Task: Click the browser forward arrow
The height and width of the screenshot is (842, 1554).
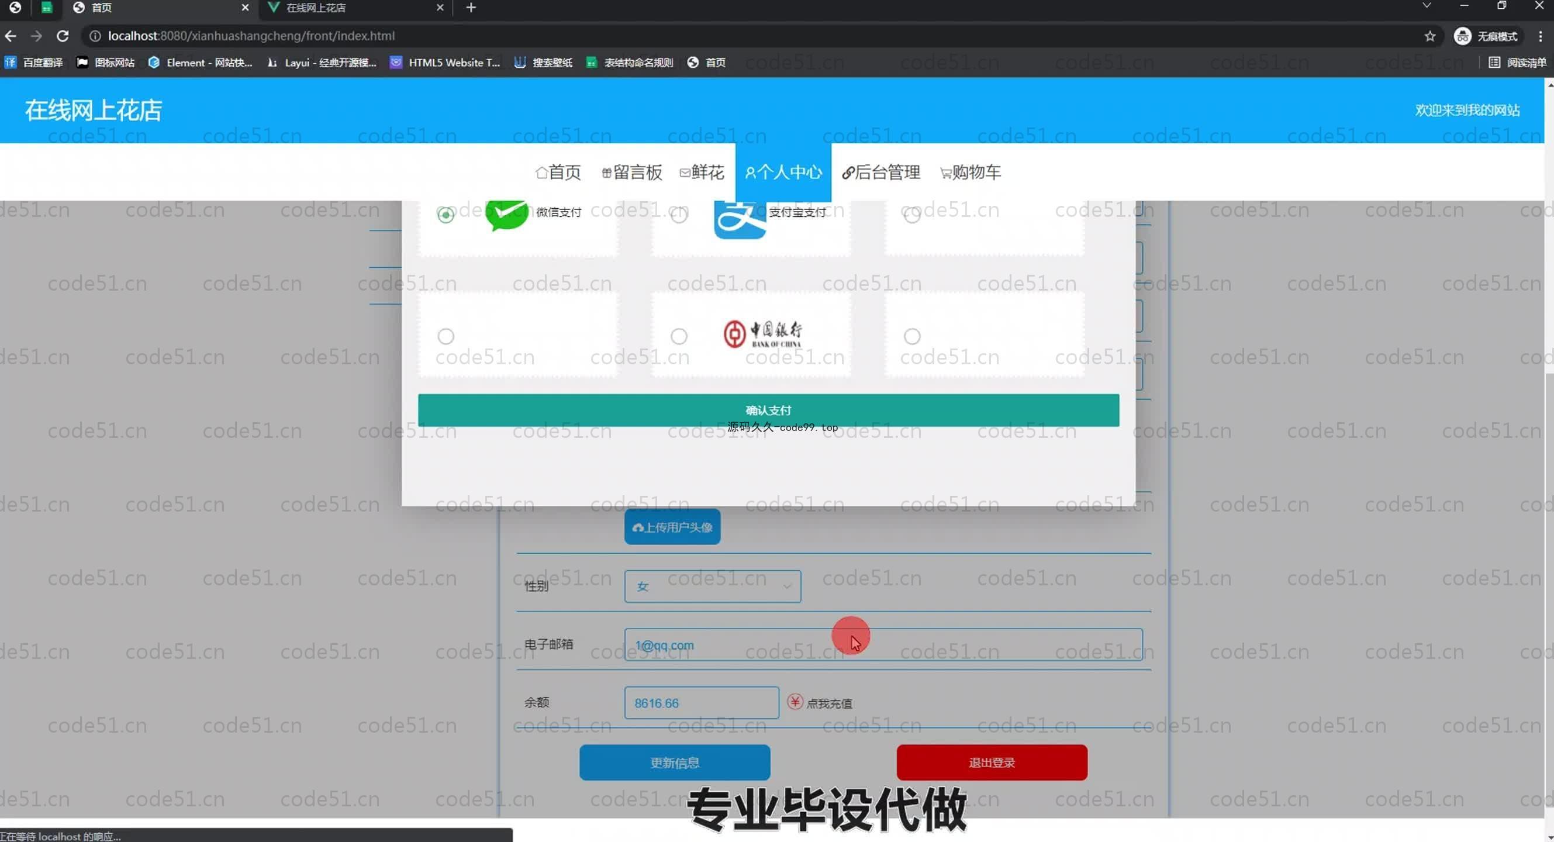Action: click(36, 36)
